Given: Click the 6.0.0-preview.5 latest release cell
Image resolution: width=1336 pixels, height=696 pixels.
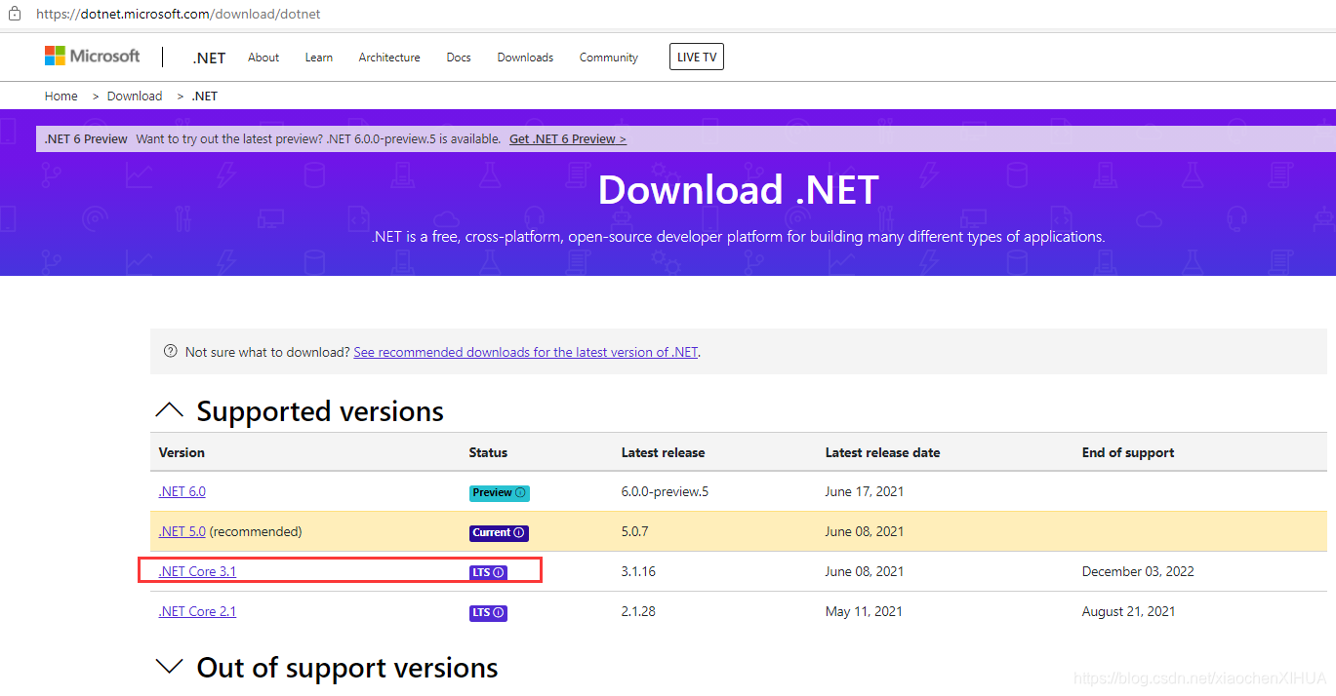Looking at the screenshot, I should coord(665,491).
